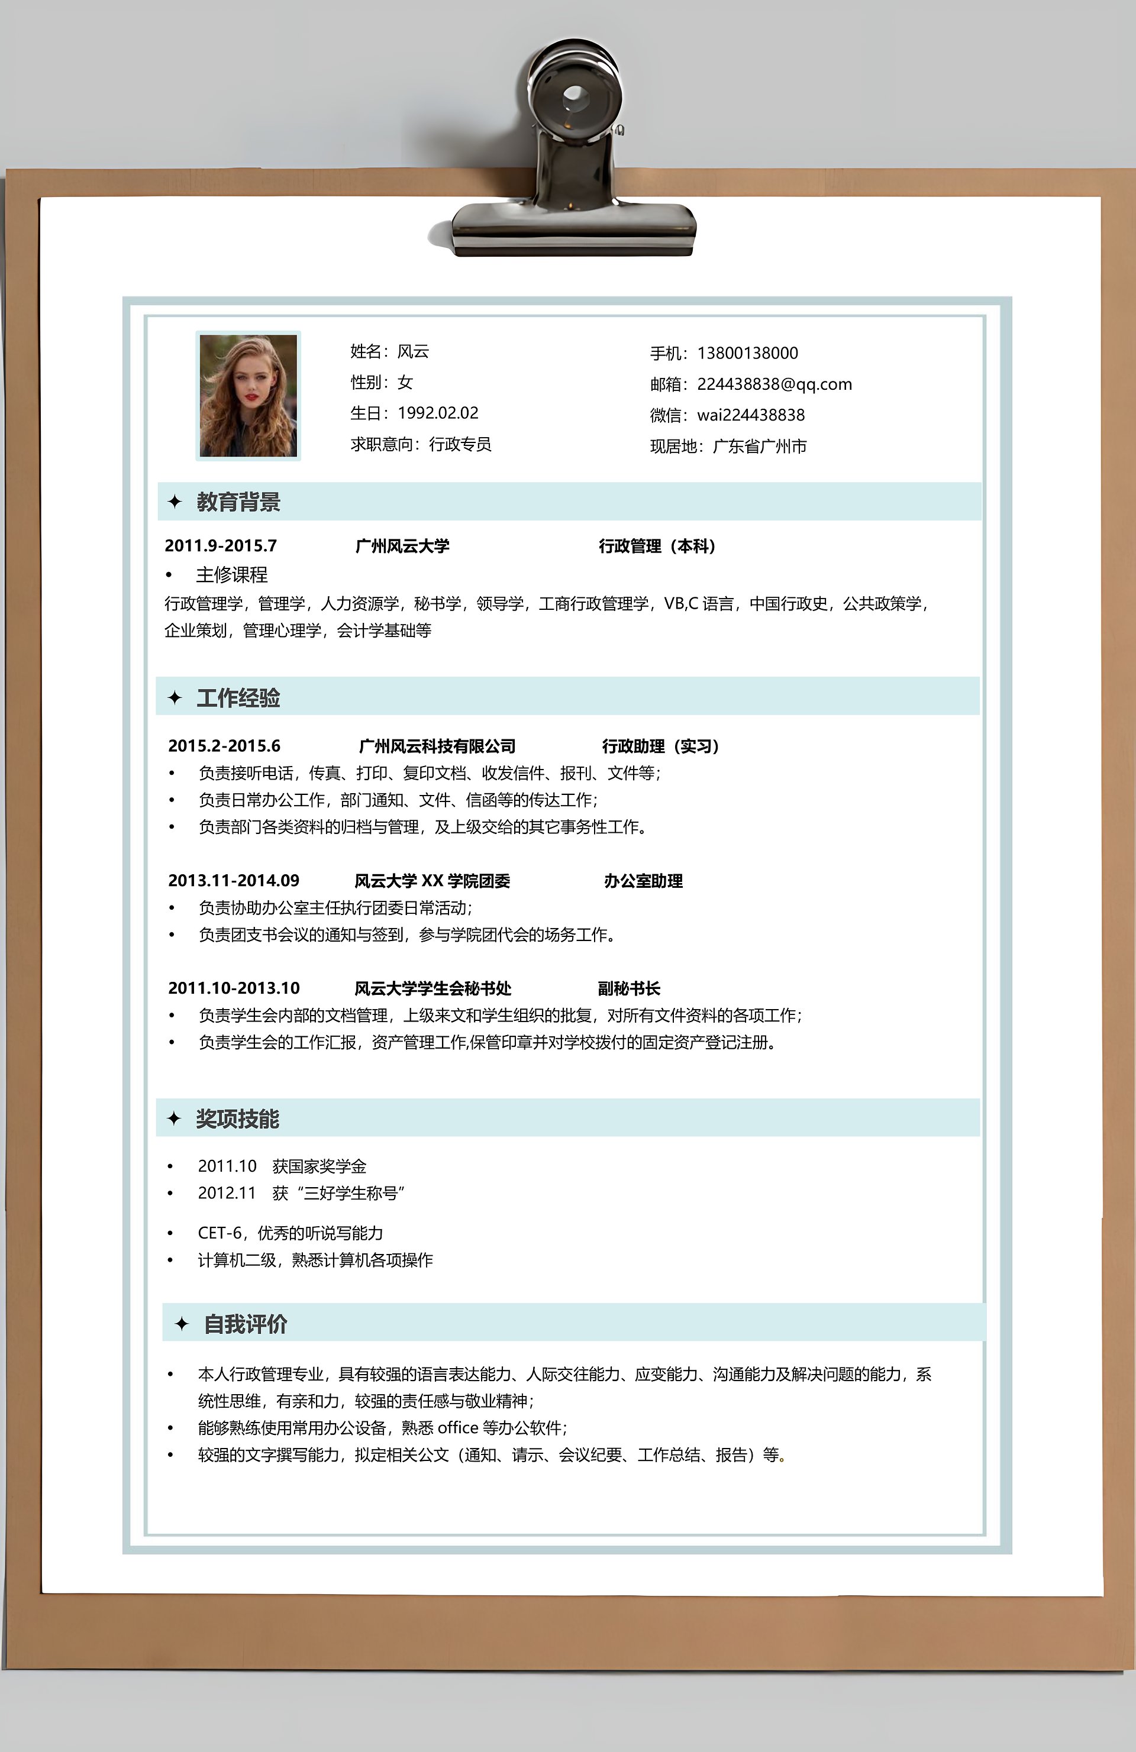Click the CET-6 skill line
1136x1752 pixels.
290,1233
